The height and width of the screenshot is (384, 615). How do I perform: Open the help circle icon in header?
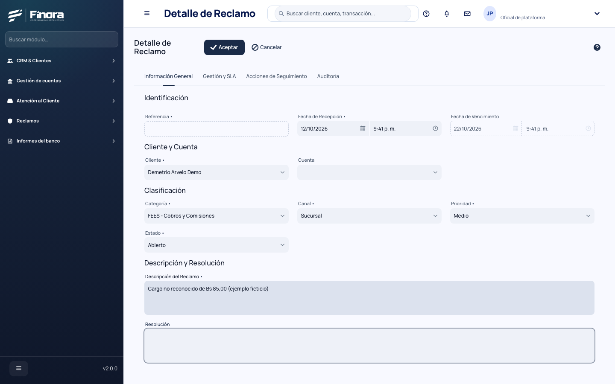pos(426,14)
